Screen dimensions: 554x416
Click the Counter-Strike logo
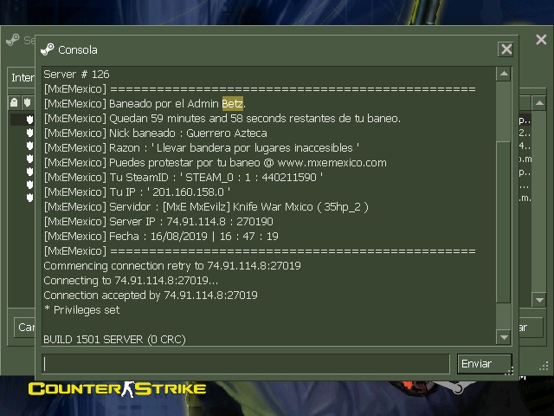point(118,389)
